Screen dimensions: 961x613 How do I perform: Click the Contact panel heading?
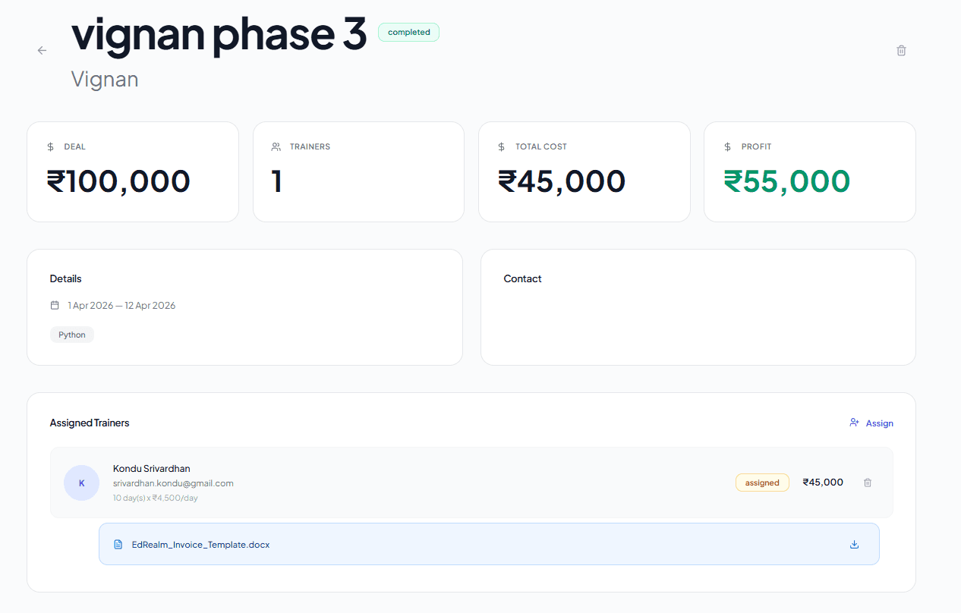coord(522,278)
